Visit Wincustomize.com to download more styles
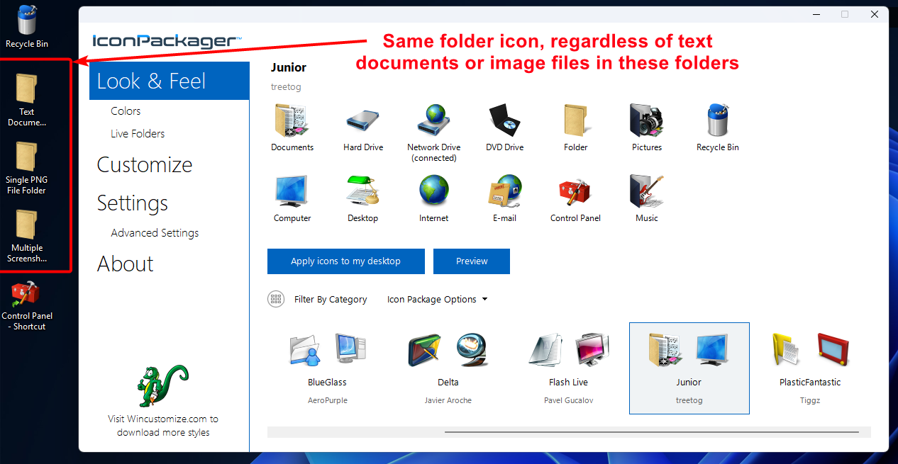Viewport: 898px width, 464px height. (163, 425)
